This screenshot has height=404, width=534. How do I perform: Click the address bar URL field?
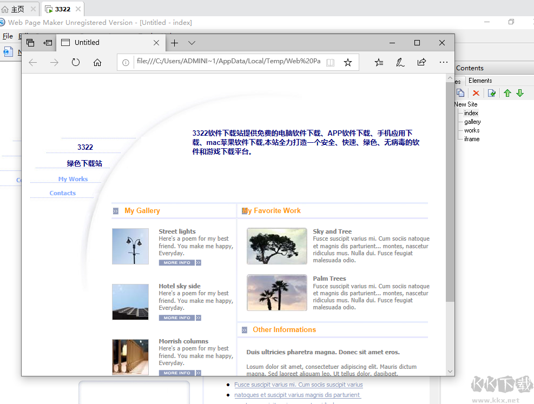[x=227, y=62]
